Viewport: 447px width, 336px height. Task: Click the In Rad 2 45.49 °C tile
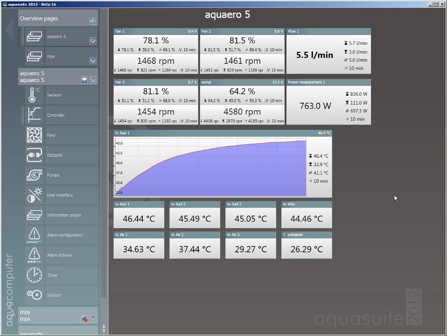click(x=195, y=215)
